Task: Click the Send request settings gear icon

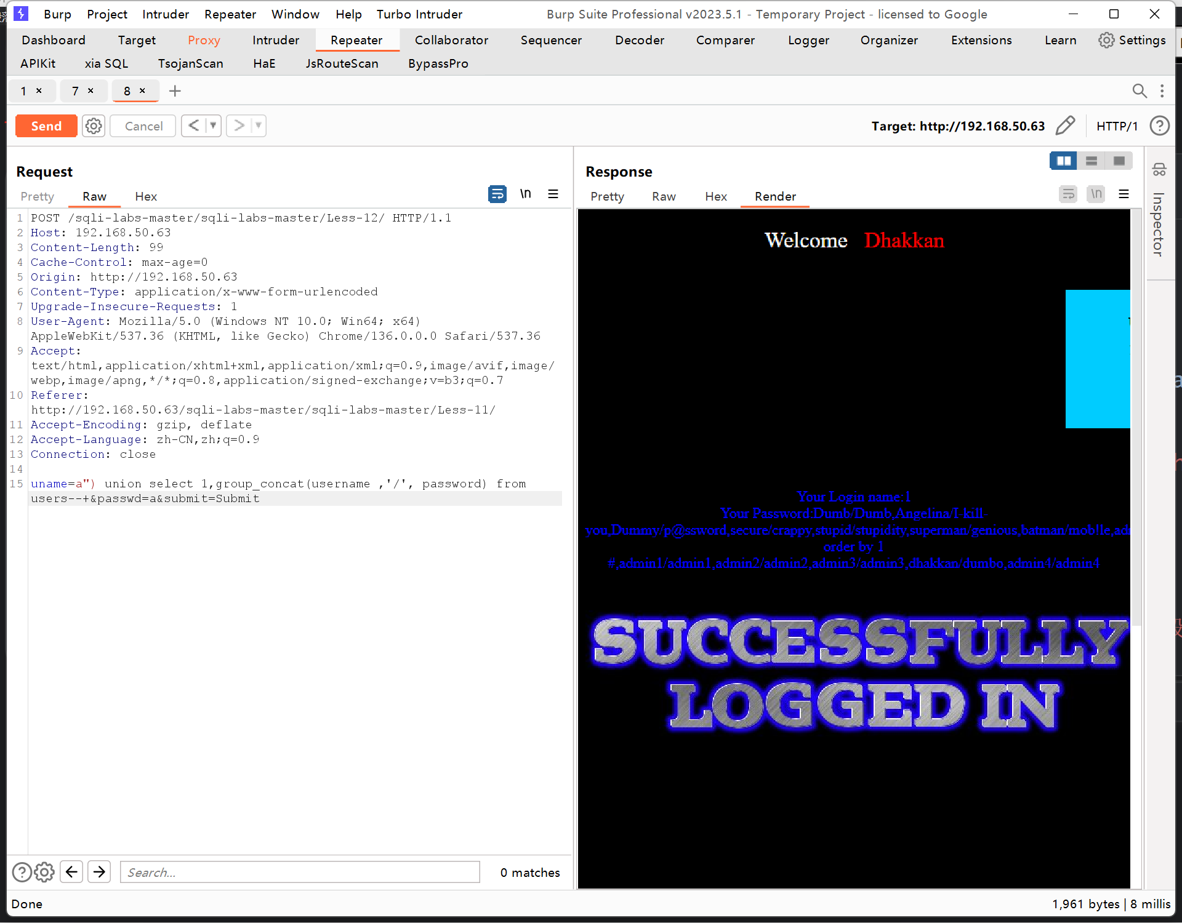Action: tap(94, 126)
